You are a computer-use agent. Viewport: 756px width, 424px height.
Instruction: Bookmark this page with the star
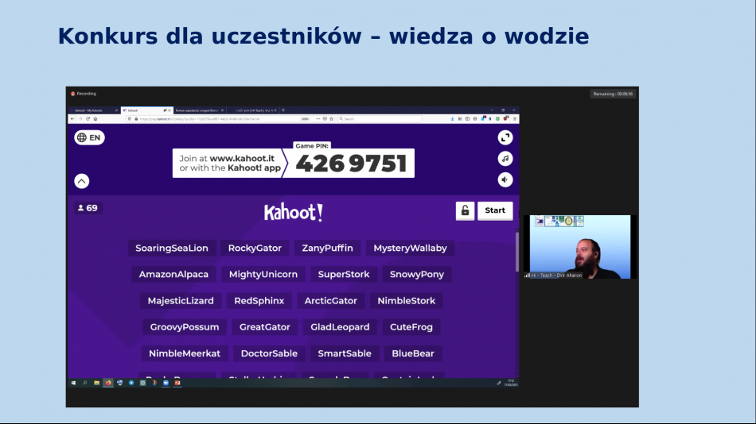[x=332, y=119]
